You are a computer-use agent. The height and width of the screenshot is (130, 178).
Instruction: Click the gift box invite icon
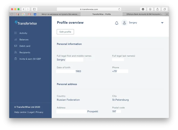(16, 59)
